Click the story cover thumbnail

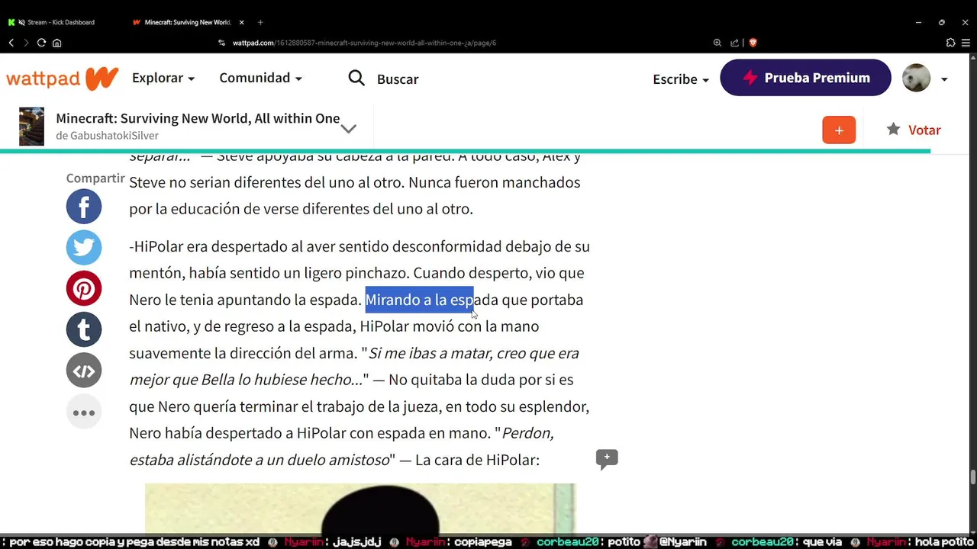(32, 127)
